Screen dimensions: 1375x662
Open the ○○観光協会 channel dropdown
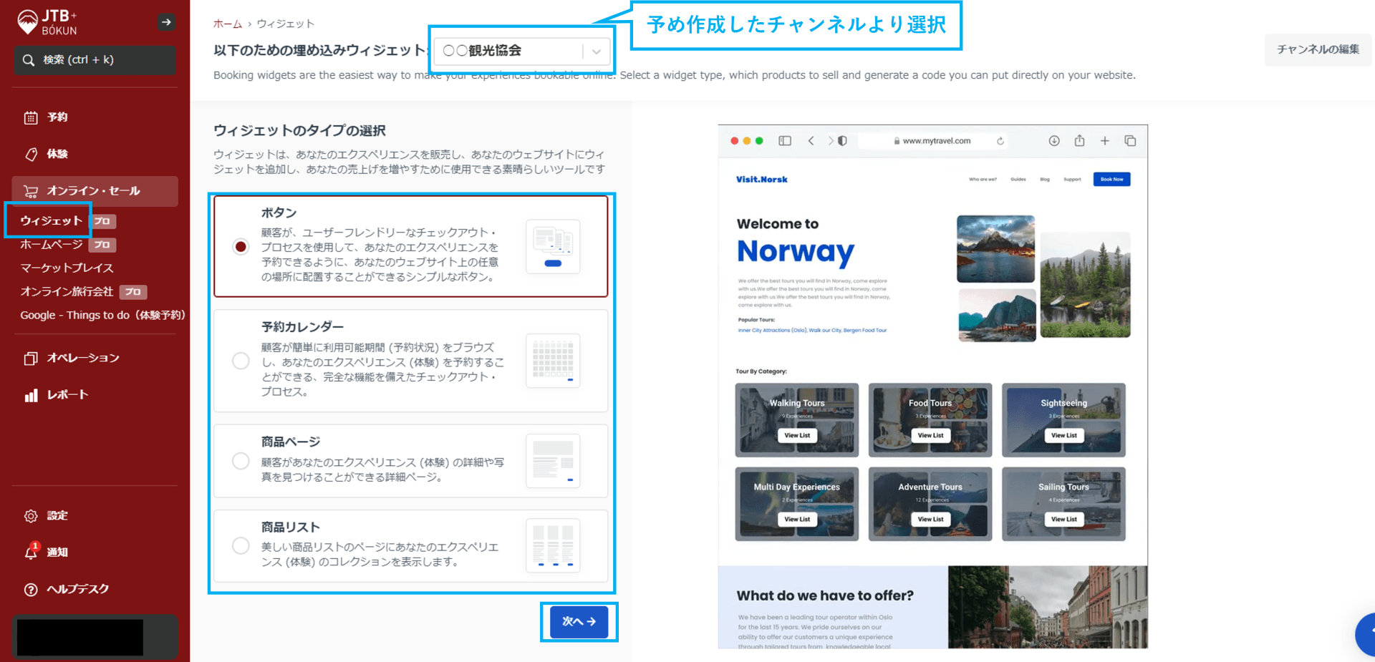point(521,51)
